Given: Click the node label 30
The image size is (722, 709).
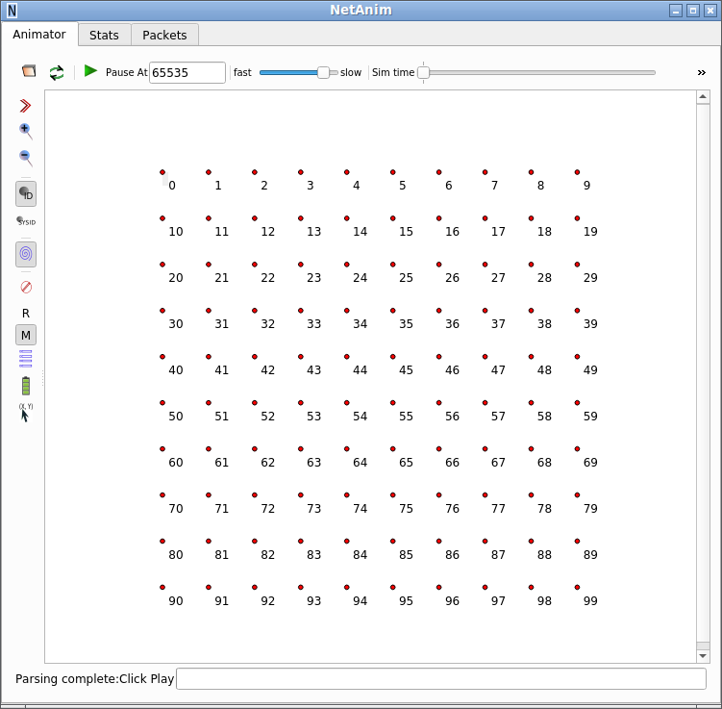Looking at the screenshot, I should click(176, 324).
